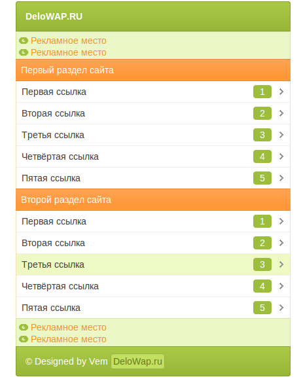The width and height of the screenshot is (303, 379).
Task: Click badge 5 in Второй раздел сайта
Action: pos(262,308)
